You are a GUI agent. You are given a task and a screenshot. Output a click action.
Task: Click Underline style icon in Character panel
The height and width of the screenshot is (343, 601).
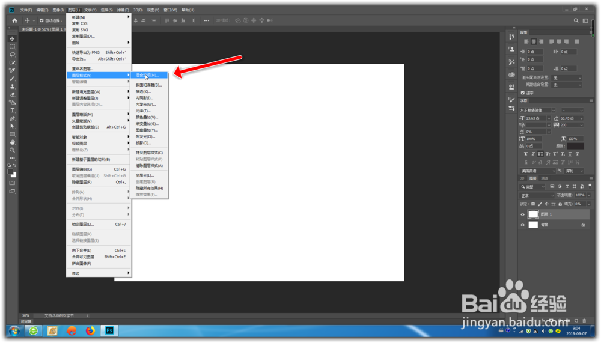[x=570, y=154]
